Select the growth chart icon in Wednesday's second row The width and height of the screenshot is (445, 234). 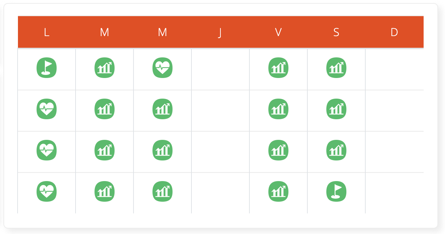tap(162, 109)
